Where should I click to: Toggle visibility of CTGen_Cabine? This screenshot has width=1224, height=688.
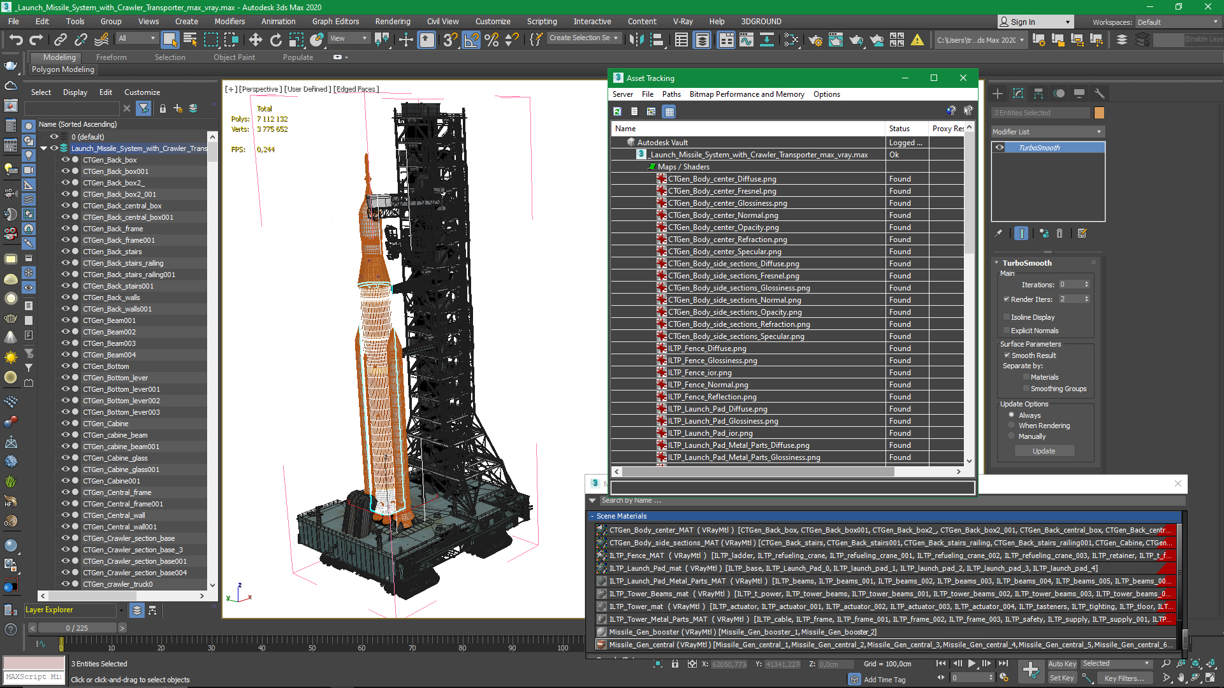click(65, 424)
